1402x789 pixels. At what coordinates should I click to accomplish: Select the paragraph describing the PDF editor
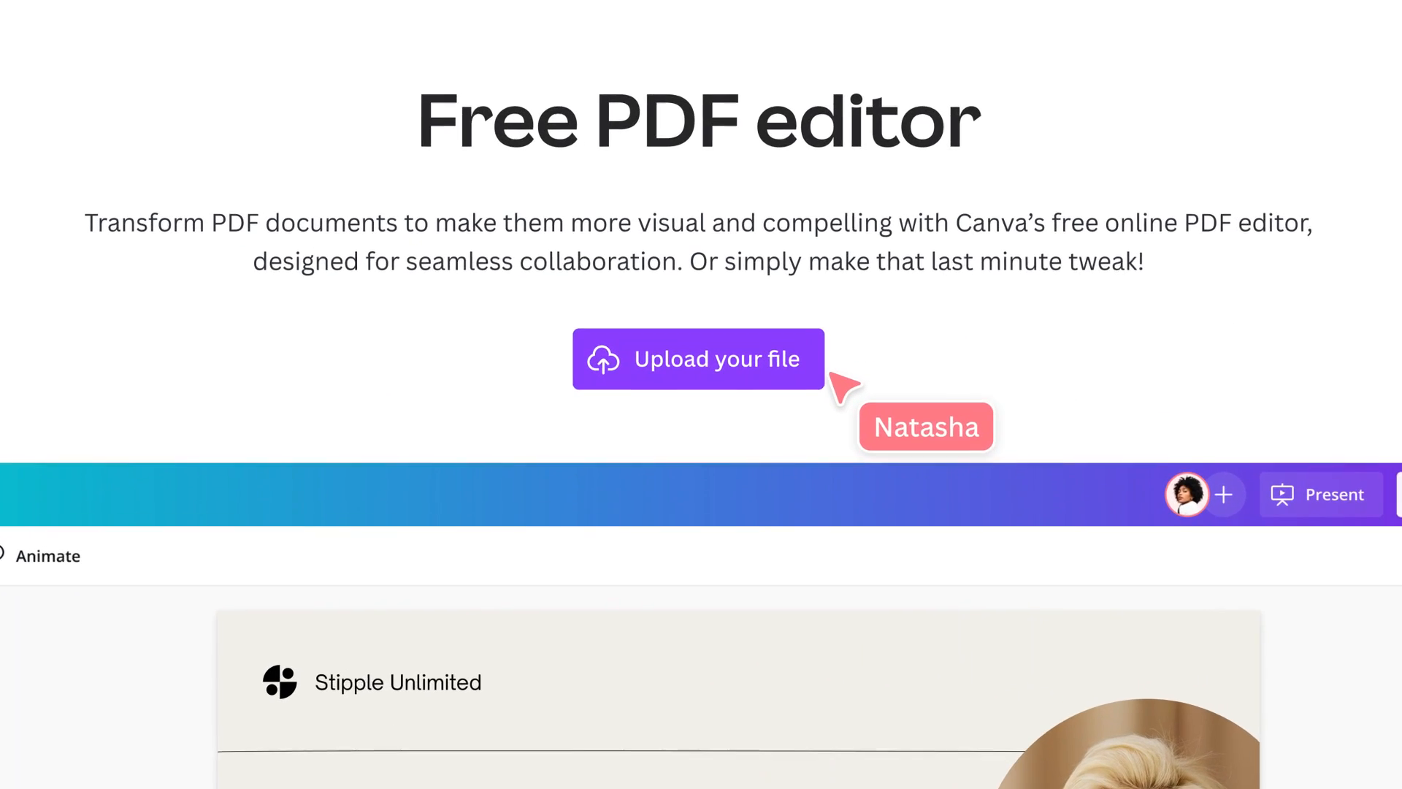[x=698, y=242]
